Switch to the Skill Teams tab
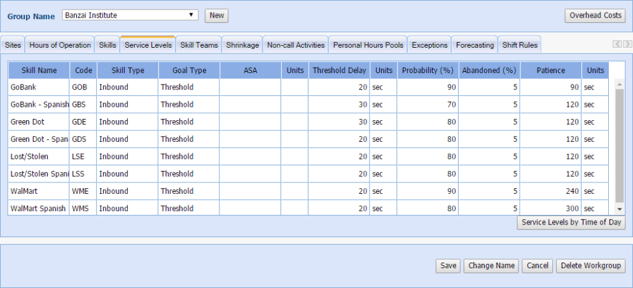Viewport: 633px width, 288px height. [199, 45]
